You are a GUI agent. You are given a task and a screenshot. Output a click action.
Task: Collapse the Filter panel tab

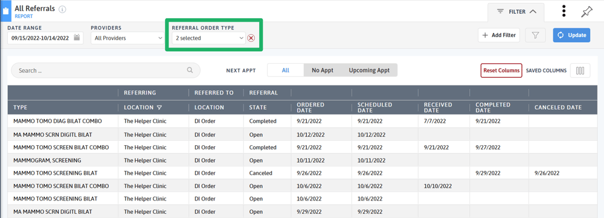[x=516, y=12]
